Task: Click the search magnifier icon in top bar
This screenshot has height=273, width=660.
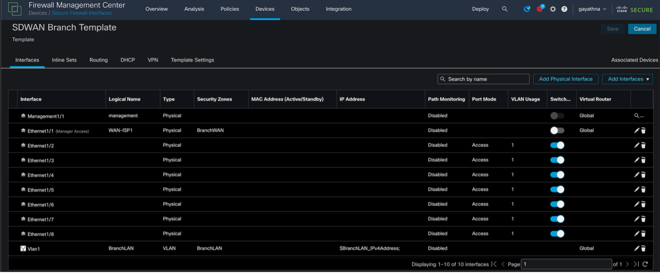Action: (504, 9)
